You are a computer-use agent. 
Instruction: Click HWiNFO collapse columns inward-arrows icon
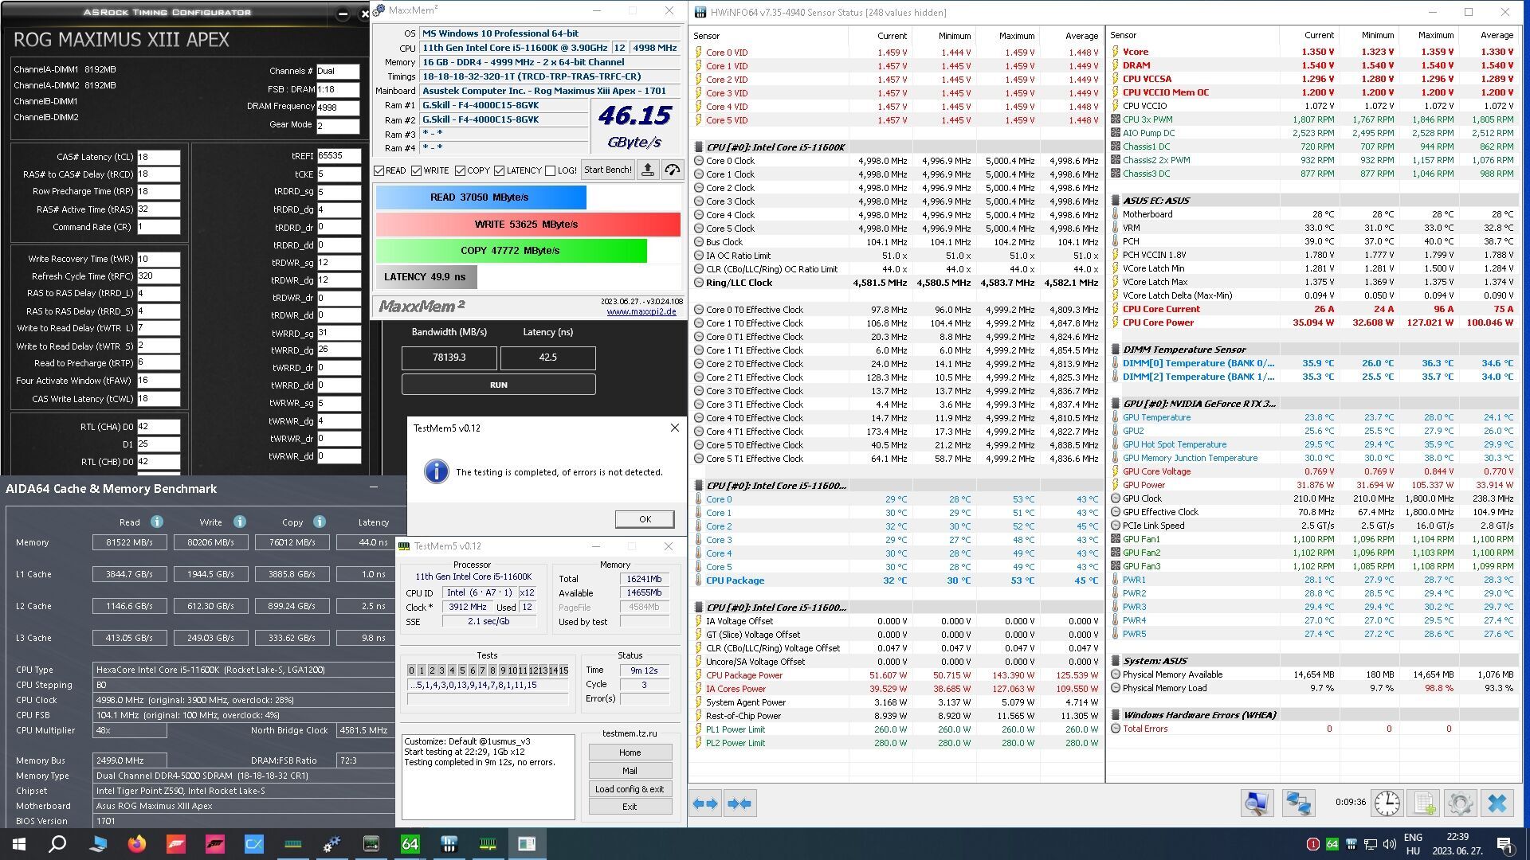(739, 803)
